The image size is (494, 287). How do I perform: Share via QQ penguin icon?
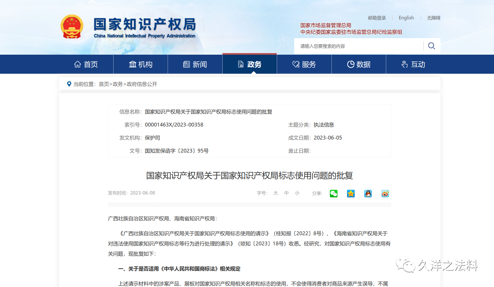coord(368,194)
